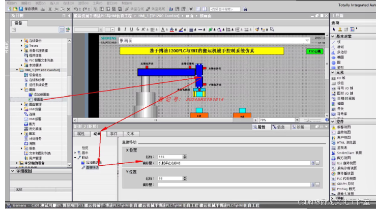Image resolution: width=376 pixels, height=209 pixels.
Task: Toggle Underline text formatting
Action: click(x=131, y=29)
